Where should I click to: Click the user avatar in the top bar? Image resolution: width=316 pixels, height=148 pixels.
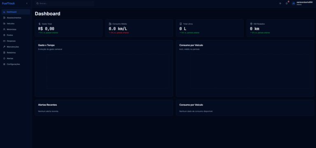tap(293, 3)
